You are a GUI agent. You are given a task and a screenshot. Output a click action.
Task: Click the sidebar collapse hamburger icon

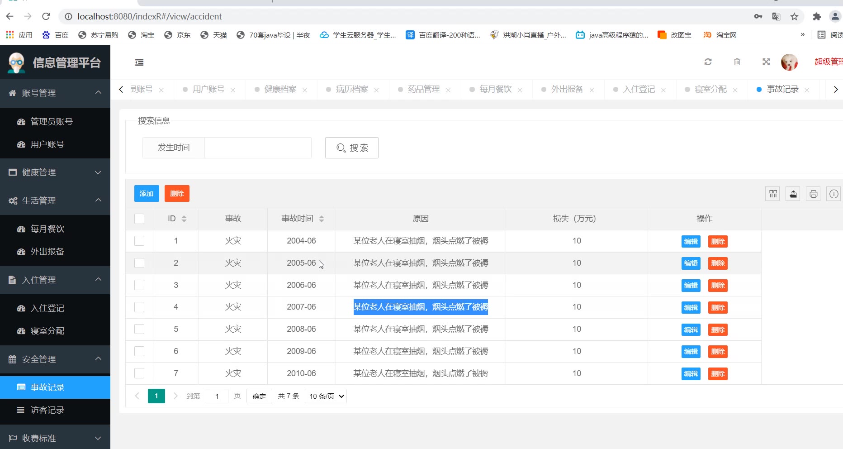pos(139,62)
